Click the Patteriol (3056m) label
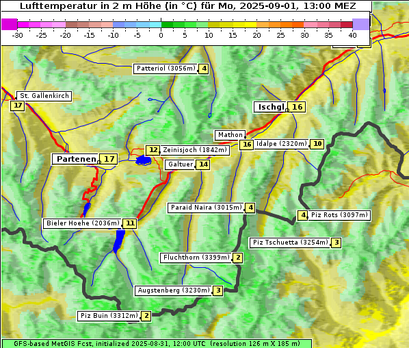409x348 pixels. (x=166, y=69)
